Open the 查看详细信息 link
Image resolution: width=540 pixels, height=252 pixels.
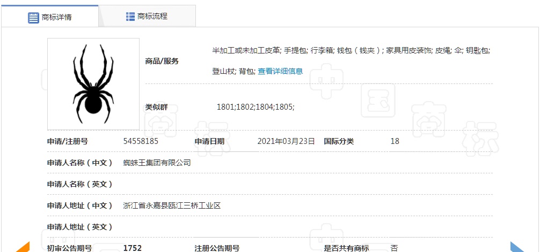pyautogui.click(x=280, y=71)
